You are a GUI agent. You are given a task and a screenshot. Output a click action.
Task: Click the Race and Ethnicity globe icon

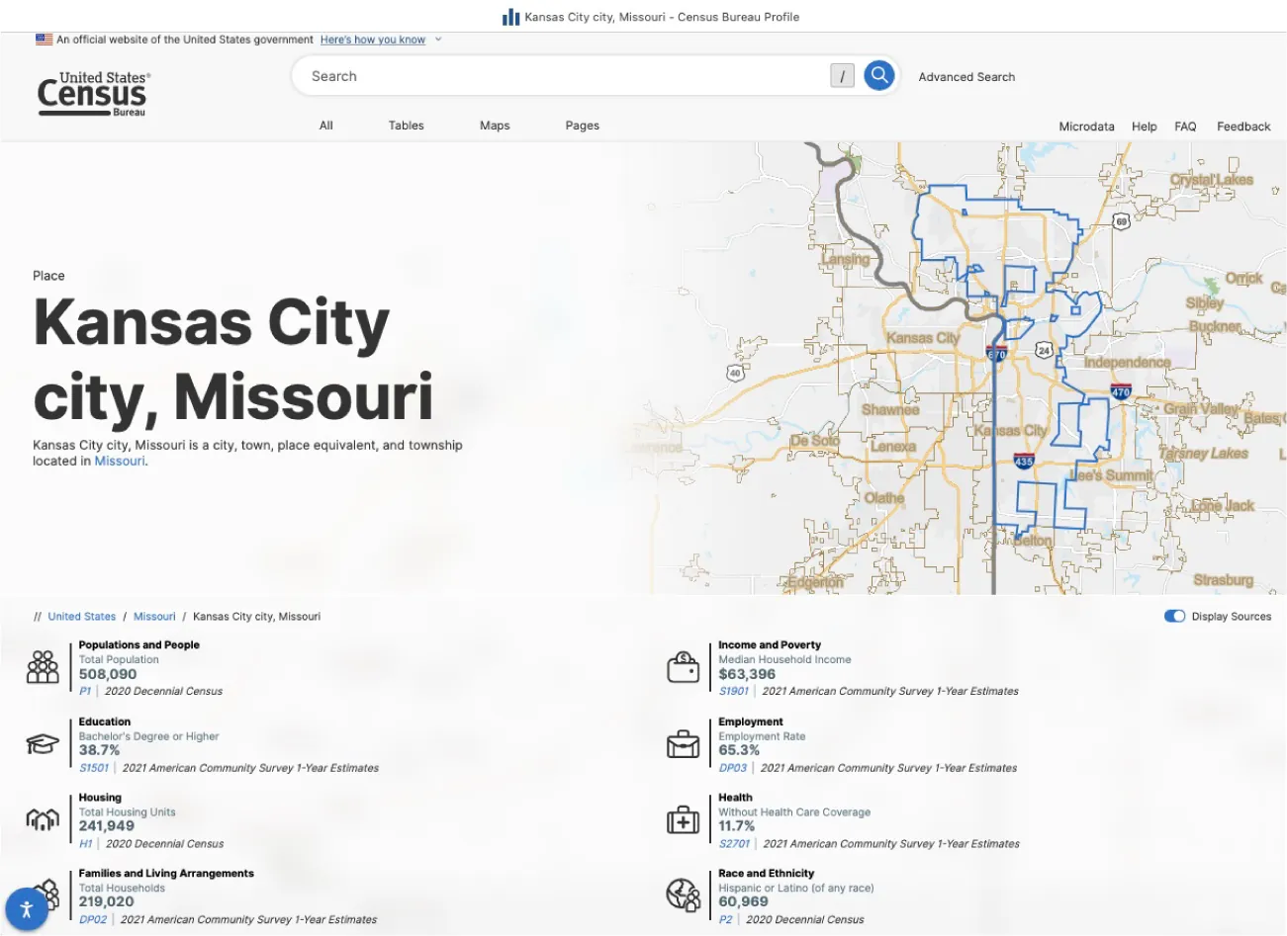click(x=683, y=894)
